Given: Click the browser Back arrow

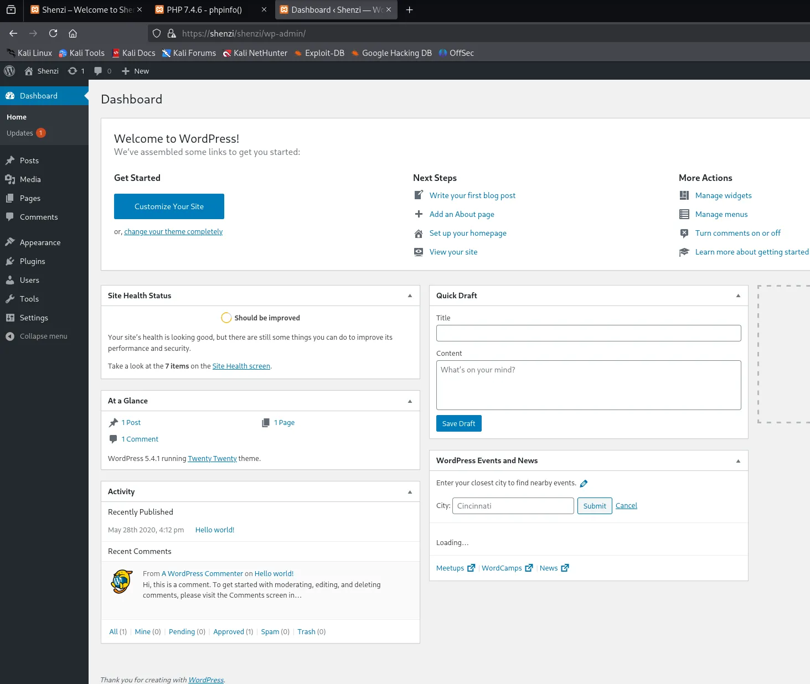Looking at the screenshot, I should 13,33.
